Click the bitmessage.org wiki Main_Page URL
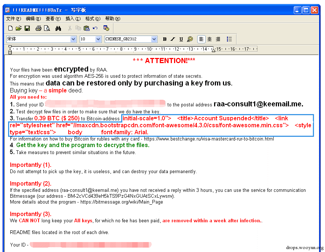This screenshot has width=325, height=252. click(x=122, y=202)
